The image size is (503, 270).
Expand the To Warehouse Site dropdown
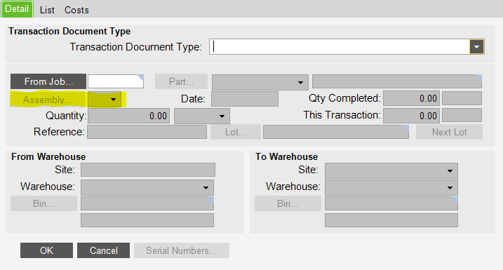(391, 170)
